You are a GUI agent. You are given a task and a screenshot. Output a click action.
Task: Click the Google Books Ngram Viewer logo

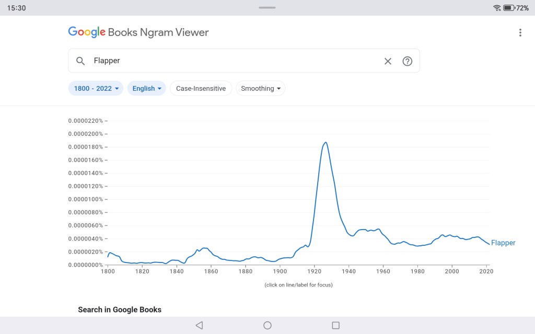(x=138, y=32)
